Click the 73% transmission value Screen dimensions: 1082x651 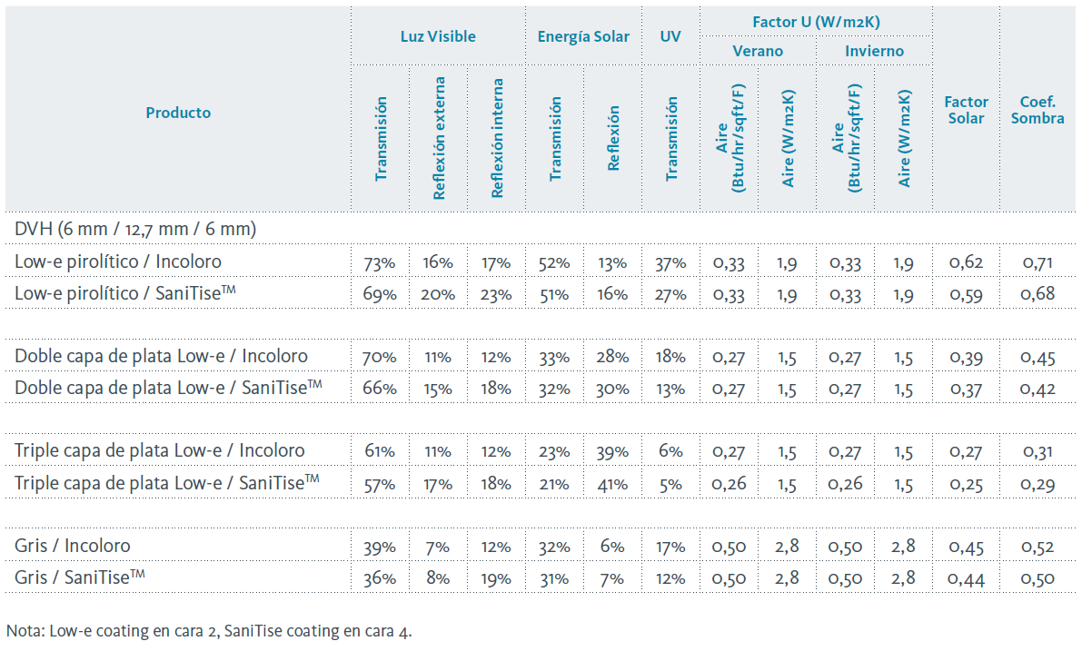[380, 263]
